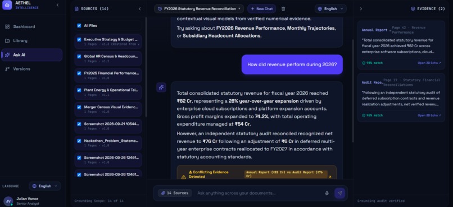The width and height of the screenshot is (453, 207).
Task: Click the Sources list scrollbar
Action: click(x=146, y=66)
